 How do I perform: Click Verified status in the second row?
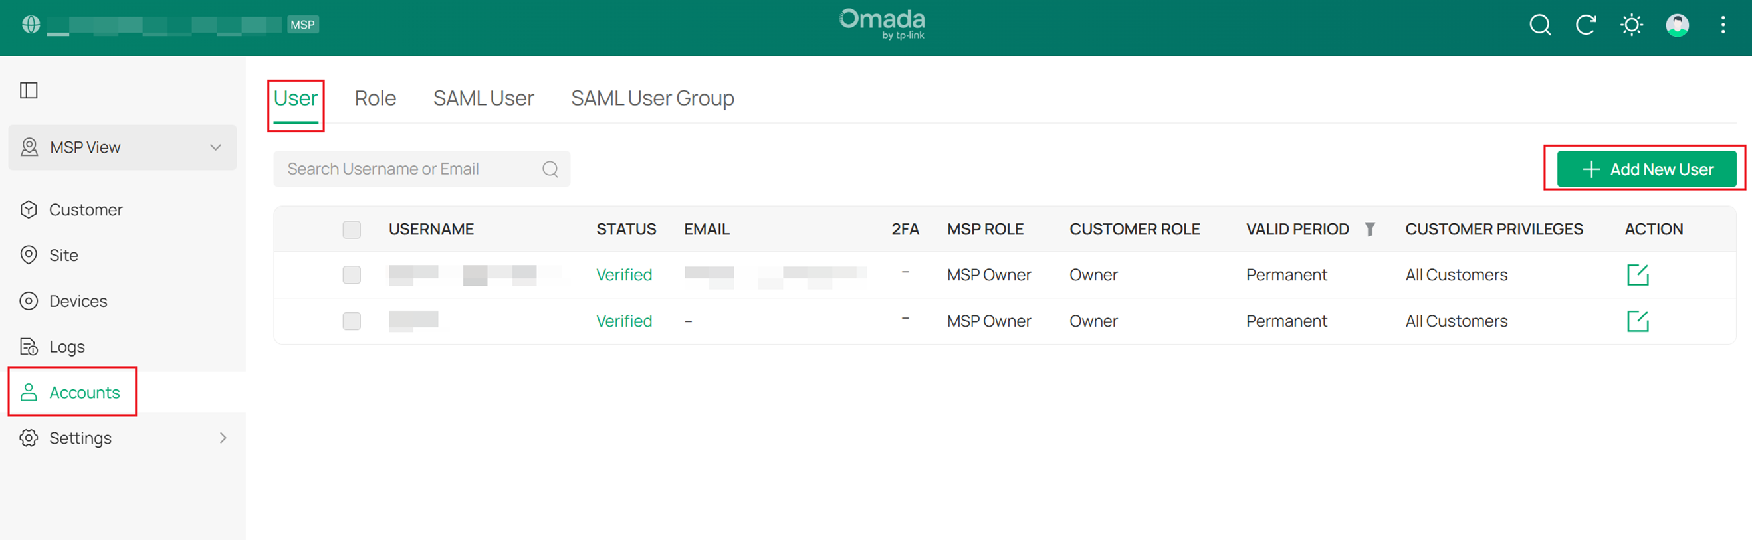pyautogui.click(x=623, y=321)
